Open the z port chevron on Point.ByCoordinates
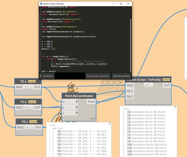The height and width of the screenshot is (157, 187). pos(77,113)
